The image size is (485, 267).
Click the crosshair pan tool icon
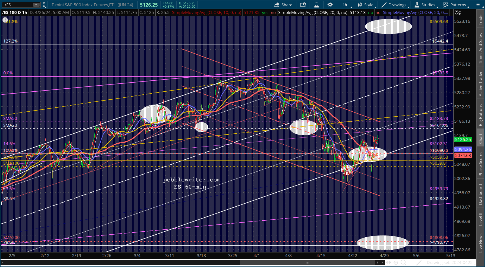396,263
